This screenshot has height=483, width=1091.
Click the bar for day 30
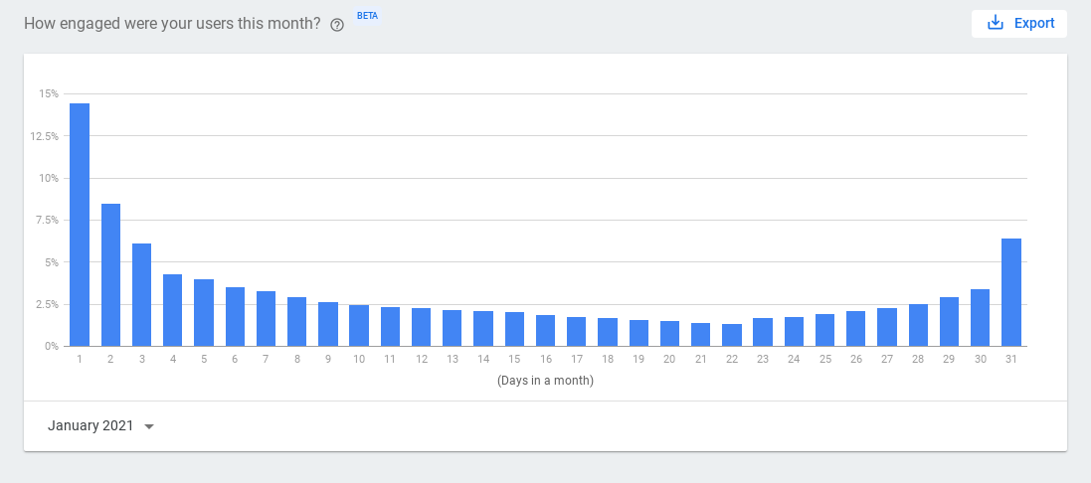pyautogui.click(x=981, y=318)
